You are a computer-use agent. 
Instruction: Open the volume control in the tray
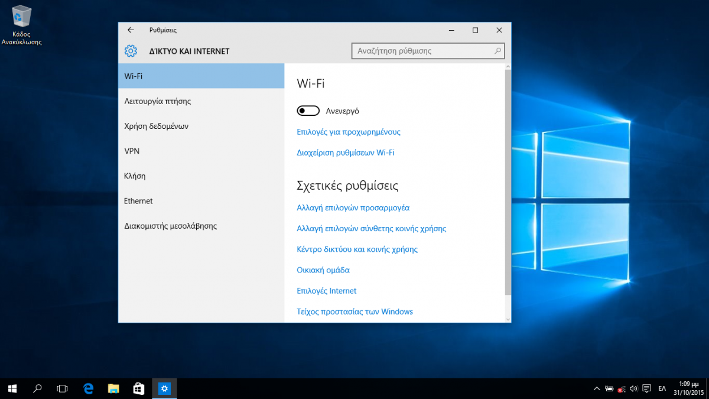[x=633, y=389]
